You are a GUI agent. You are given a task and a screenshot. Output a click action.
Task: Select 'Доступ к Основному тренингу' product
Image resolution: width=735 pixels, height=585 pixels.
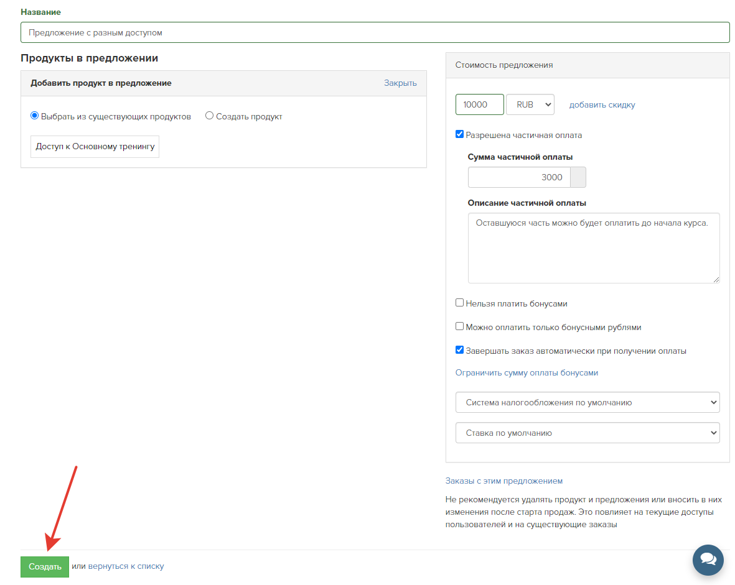[x=95, y=147]
